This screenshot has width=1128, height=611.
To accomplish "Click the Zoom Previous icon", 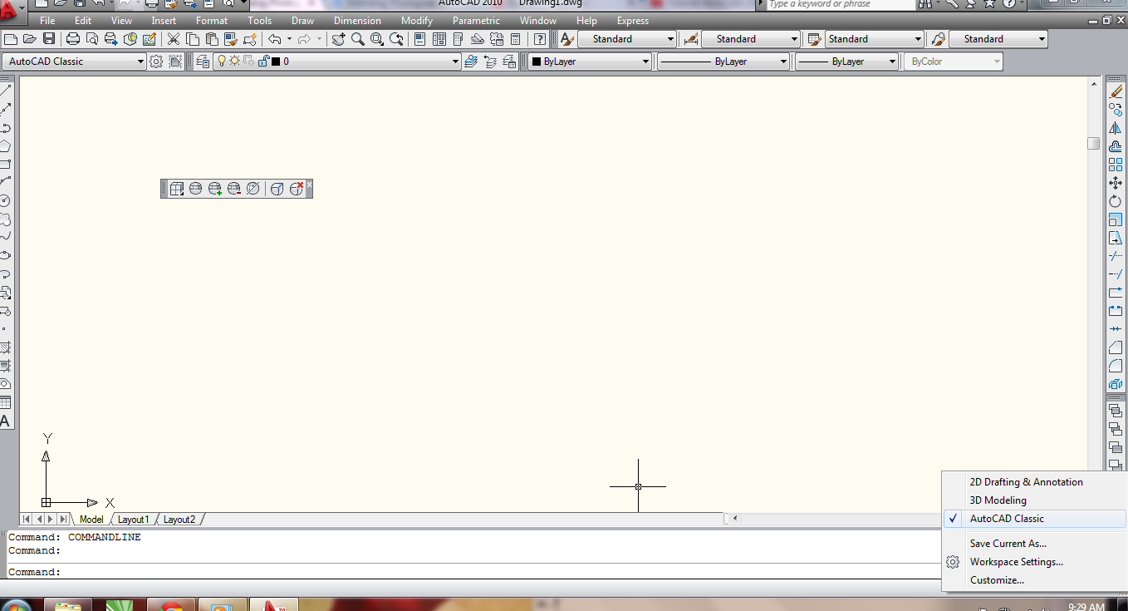I will pyautogui.click(x=396, y=39).
